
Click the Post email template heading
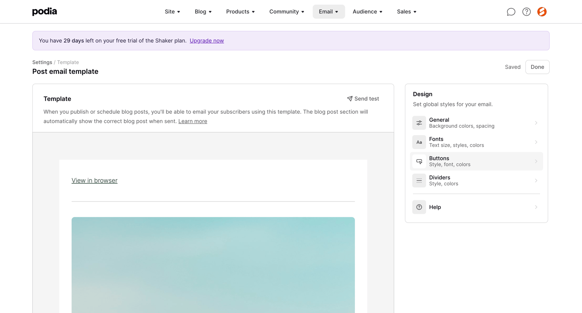coord(65,72)
